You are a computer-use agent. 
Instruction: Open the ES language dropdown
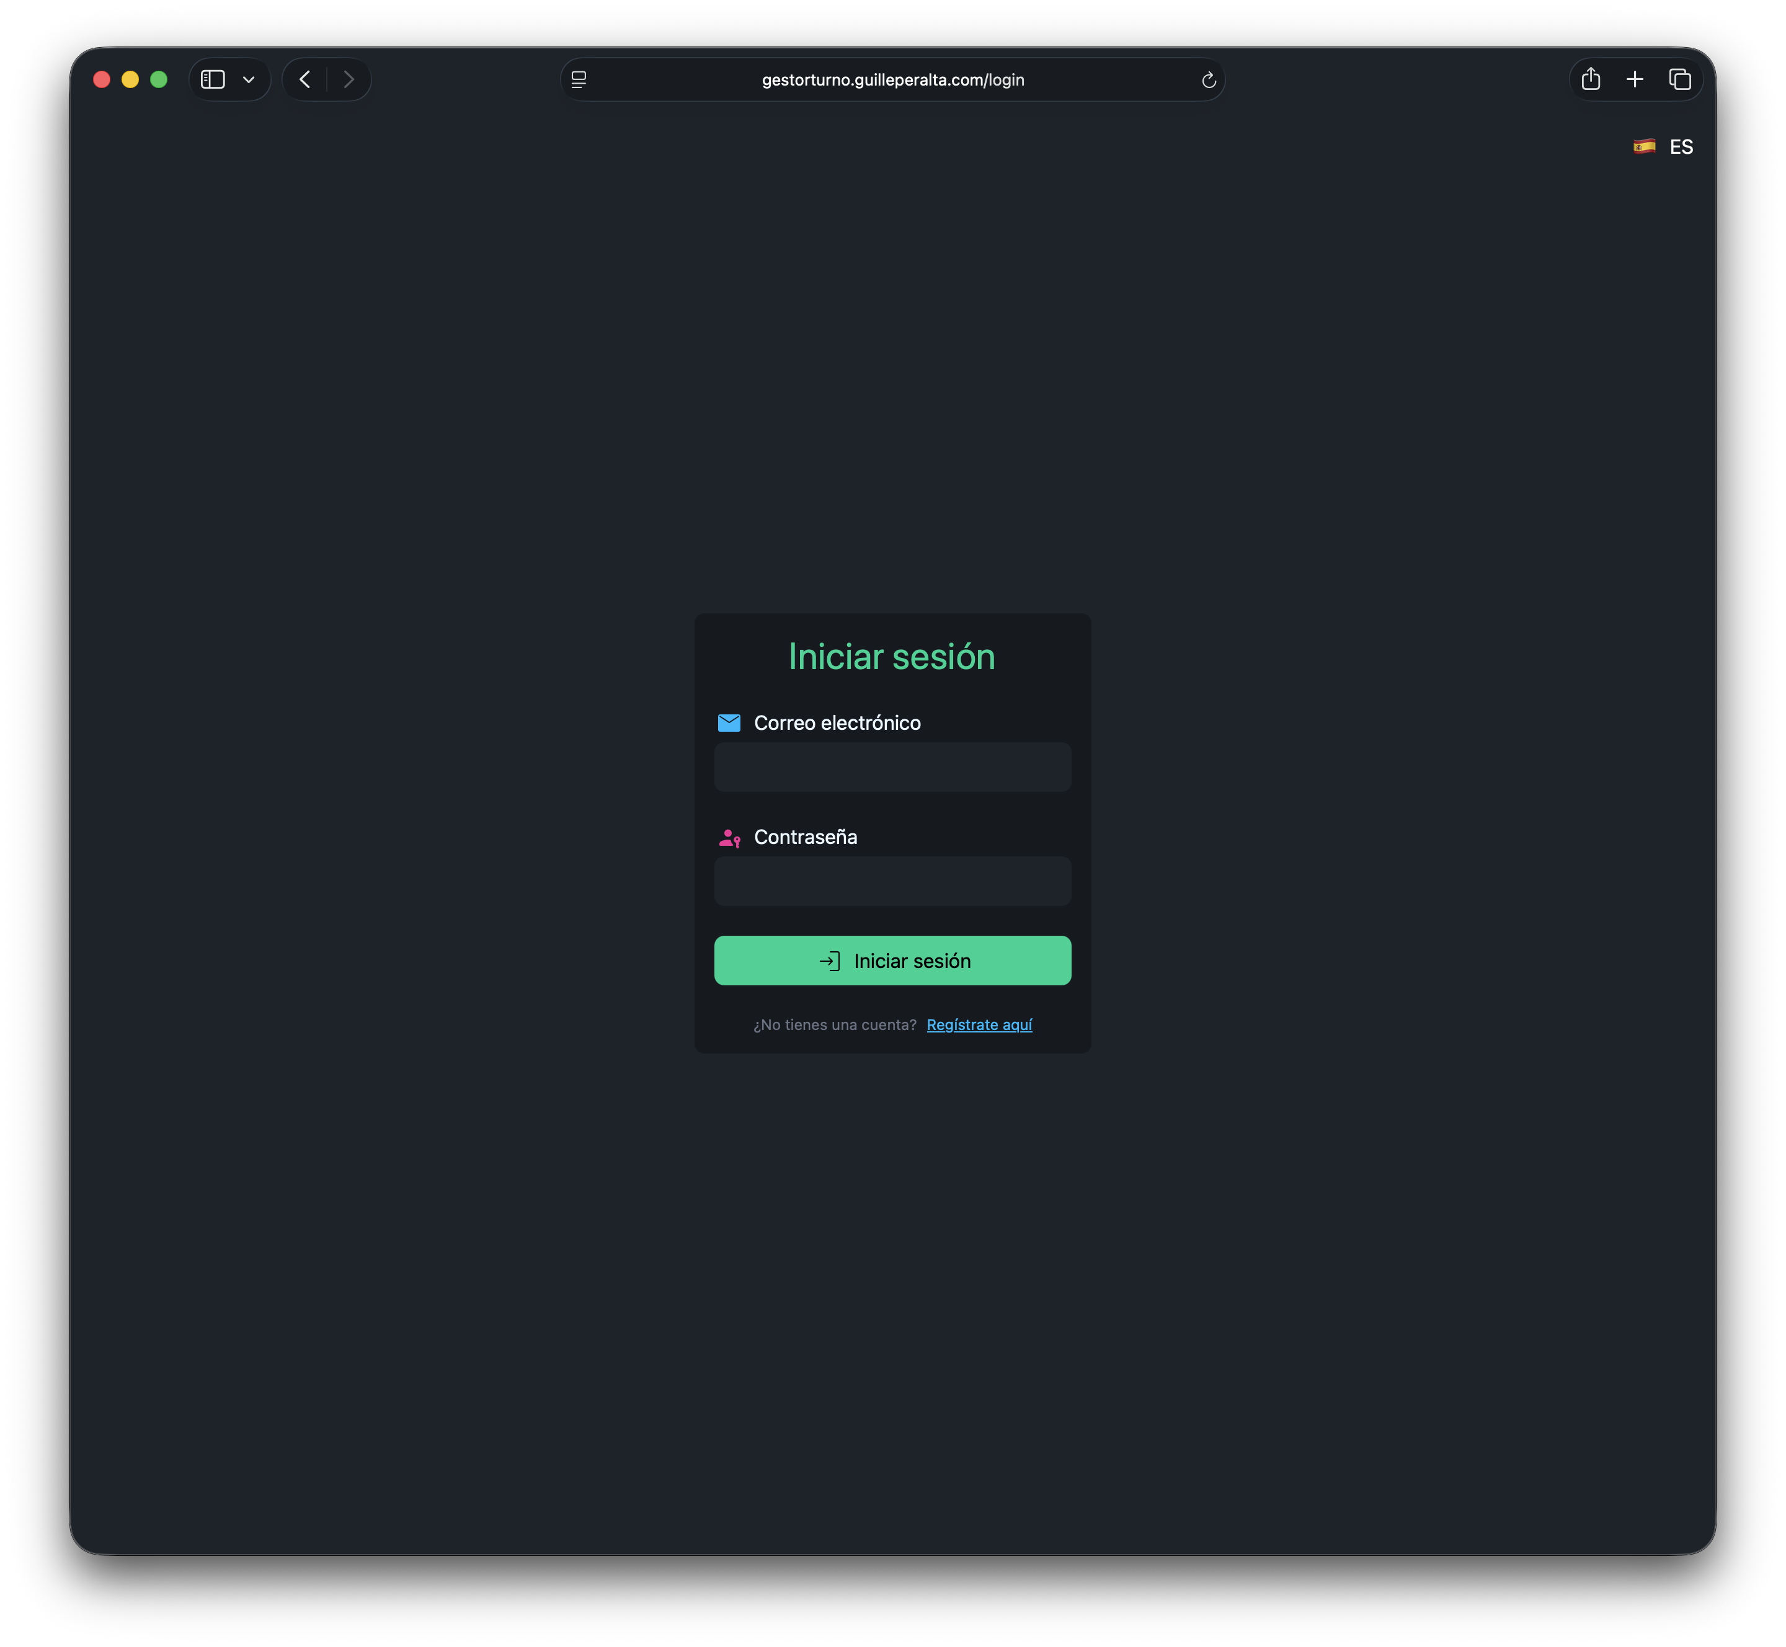coord(1663,146)
